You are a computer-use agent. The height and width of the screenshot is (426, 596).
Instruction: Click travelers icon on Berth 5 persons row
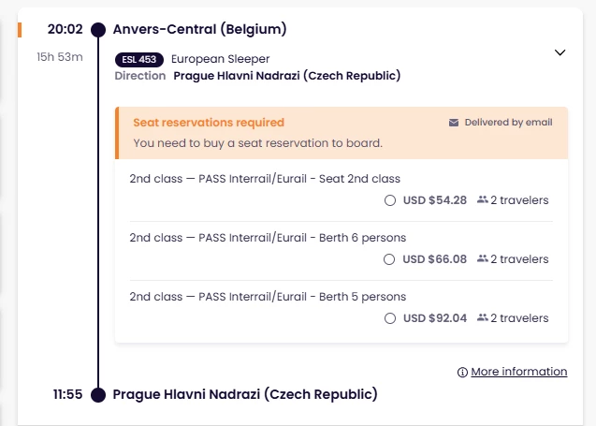coord(483,318)
